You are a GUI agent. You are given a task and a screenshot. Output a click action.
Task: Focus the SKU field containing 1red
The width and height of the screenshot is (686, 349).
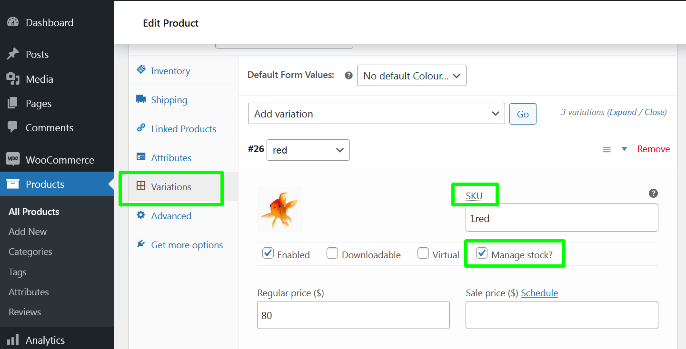click(x=562, y=218)
